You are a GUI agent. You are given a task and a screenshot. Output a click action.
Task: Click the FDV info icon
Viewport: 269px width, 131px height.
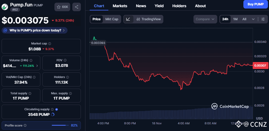click(x=65, y=60)
